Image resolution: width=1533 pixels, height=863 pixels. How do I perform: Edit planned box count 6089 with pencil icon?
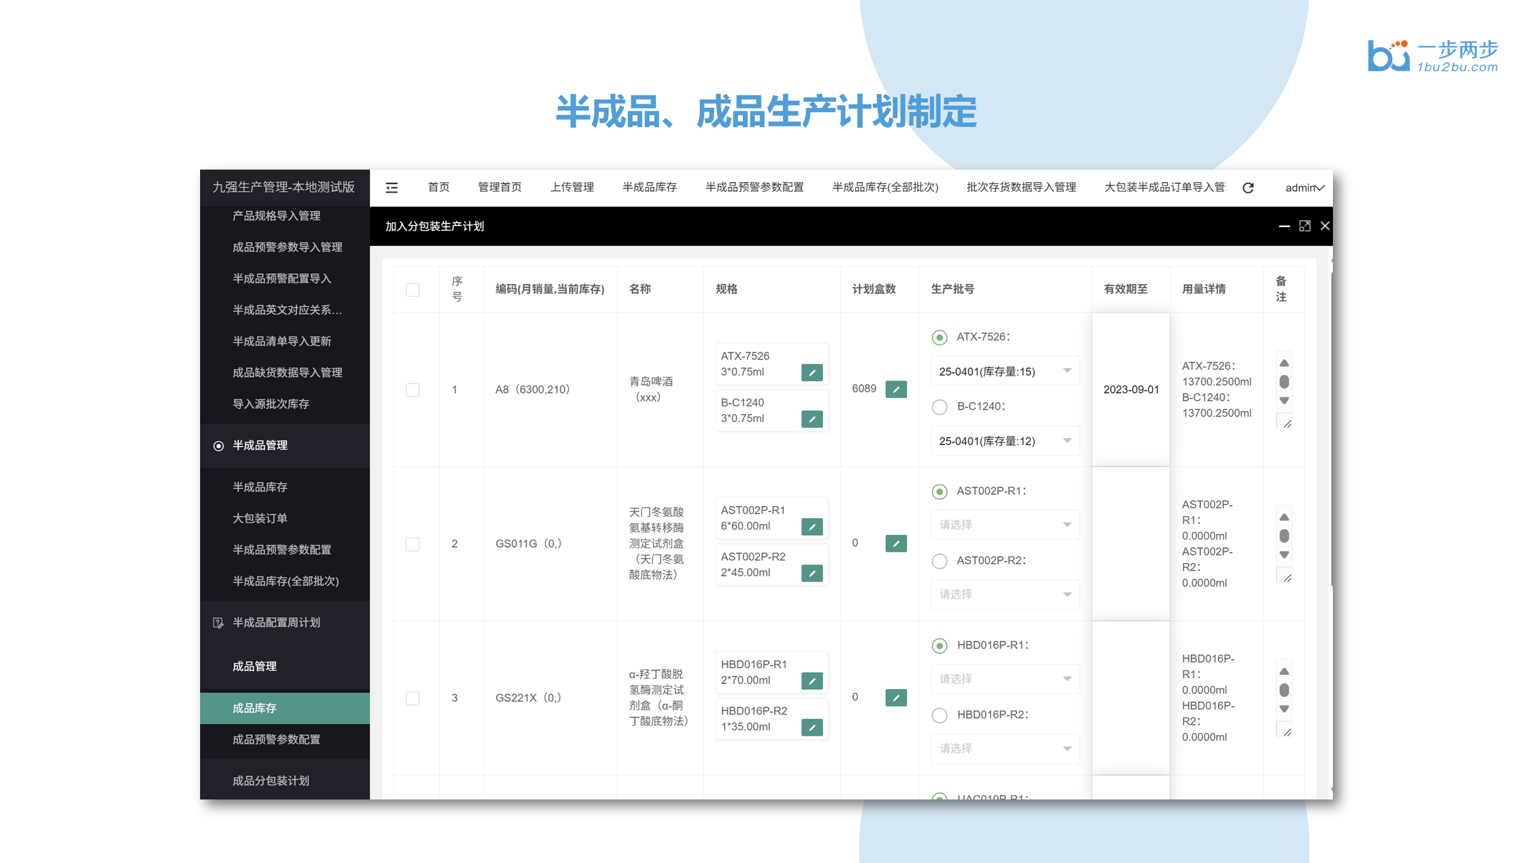tap(896, 390)
